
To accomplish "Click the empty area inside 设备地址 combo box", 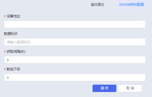I will [x=72, y=24].
